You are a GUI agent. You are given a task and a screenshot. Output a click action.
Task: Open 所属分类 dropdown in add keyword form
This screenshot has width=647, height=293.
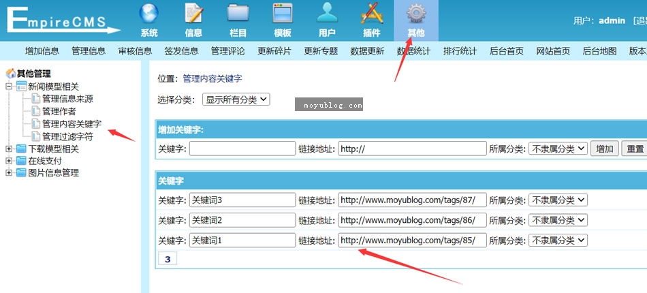[557, 149]
